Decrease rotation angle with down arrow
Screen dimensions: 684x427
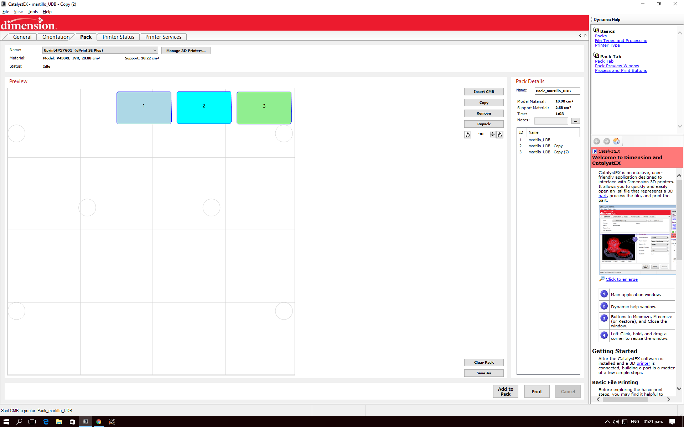pos(493,136)
